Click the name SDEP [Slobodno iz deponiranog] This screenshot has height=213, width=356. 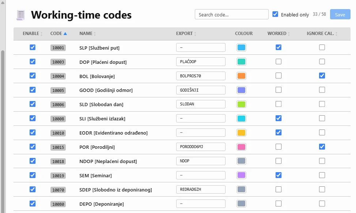(x=115, y=190)
